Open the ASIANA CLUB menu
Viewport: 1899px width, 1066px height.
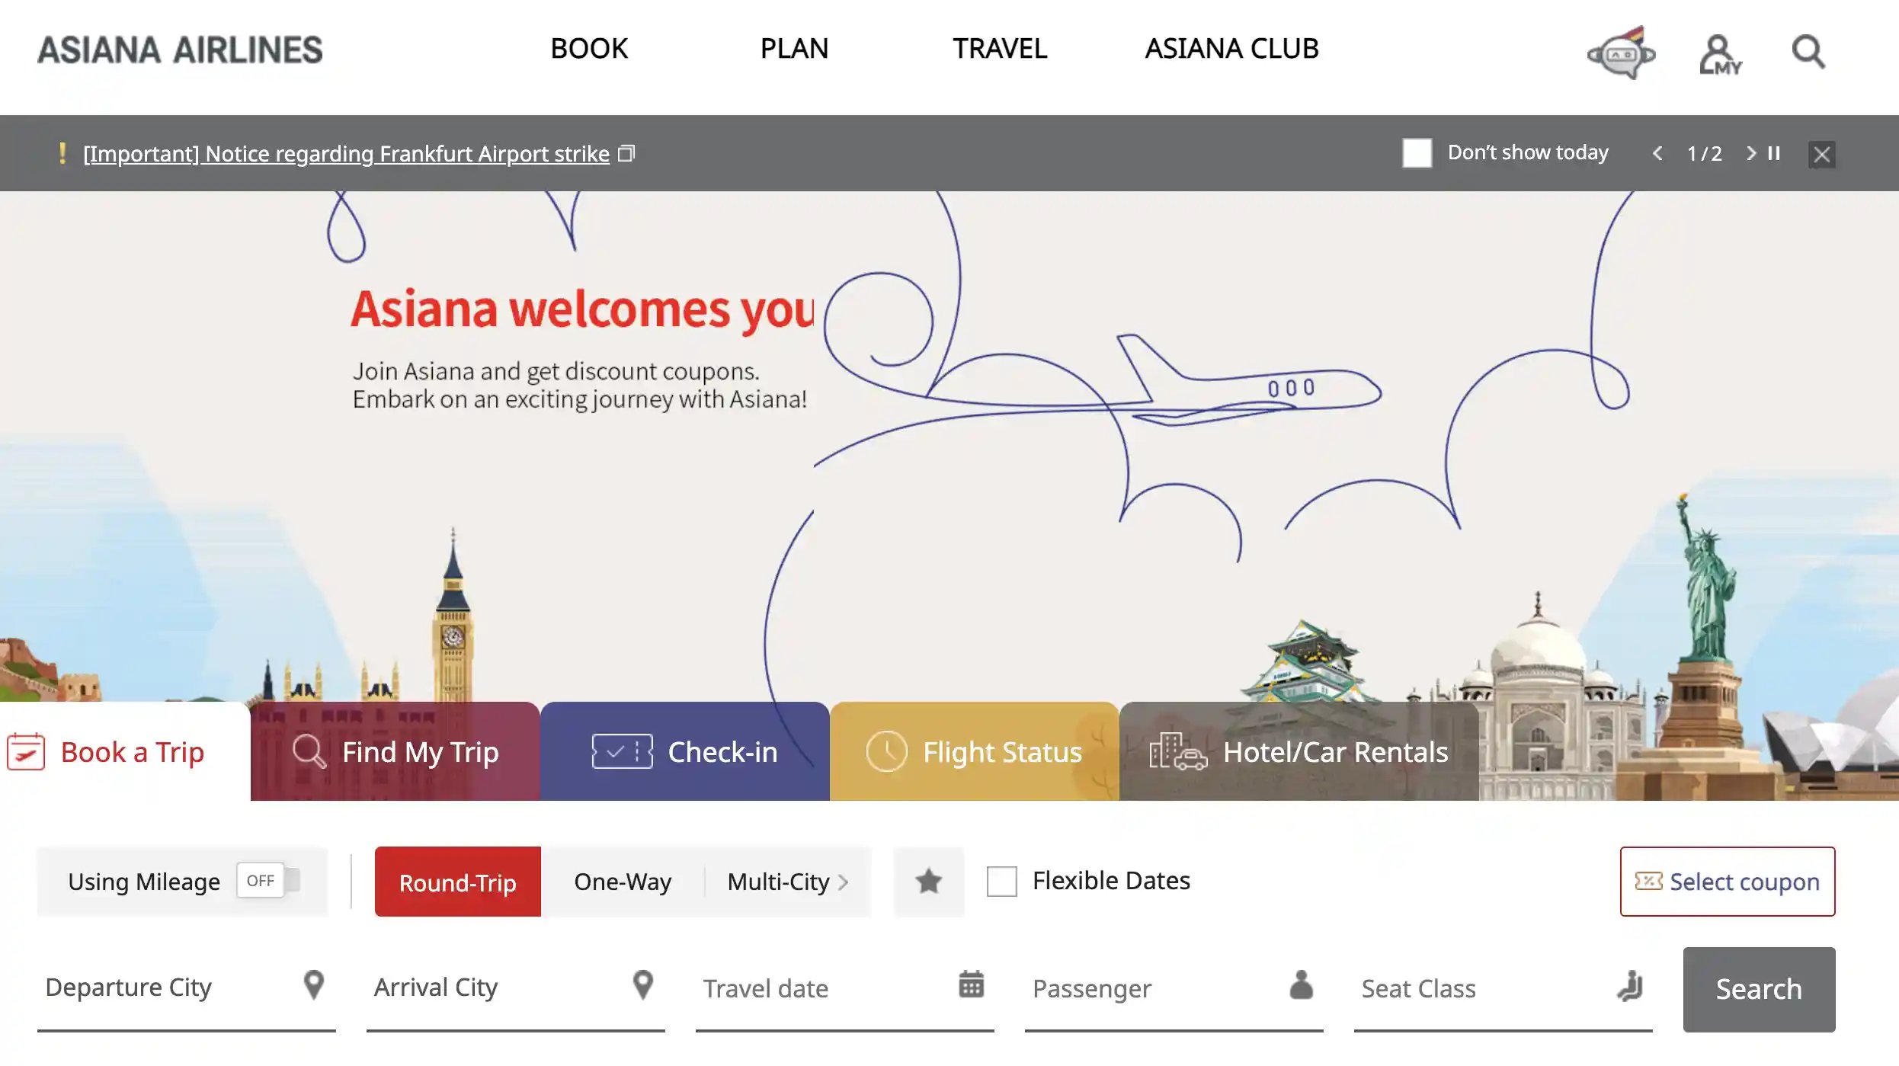pyautogui.click(x=1231, y=49)
